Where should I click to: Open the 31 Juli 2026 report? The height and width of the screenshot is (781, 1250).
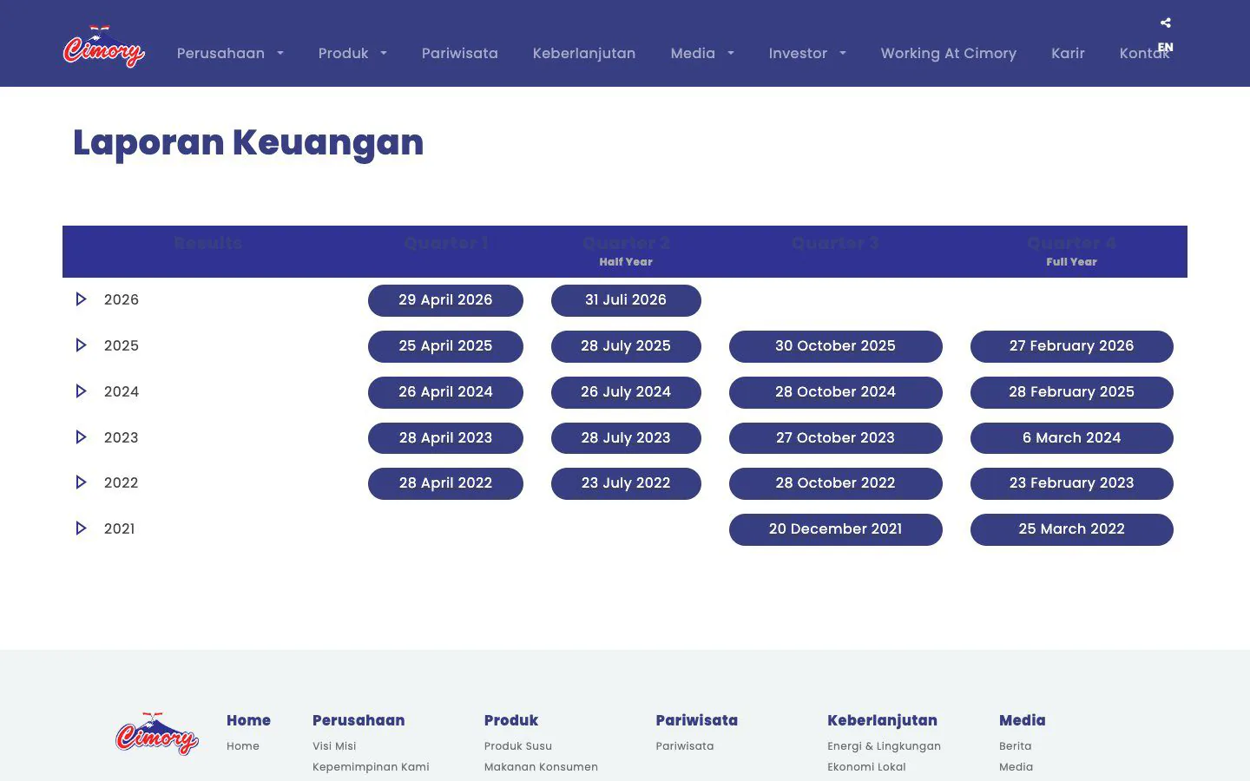point(626,300)
